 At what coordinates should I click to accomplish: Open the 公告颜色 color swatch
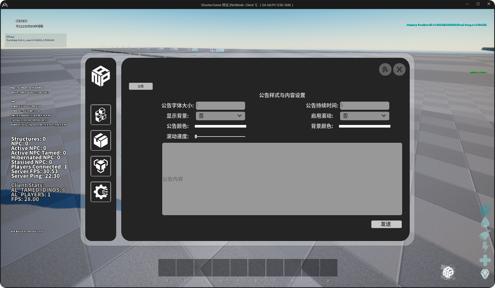tap(220, 126)
